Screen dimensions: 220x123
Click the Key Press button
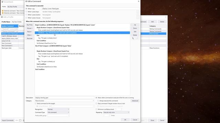click(30, 25)
